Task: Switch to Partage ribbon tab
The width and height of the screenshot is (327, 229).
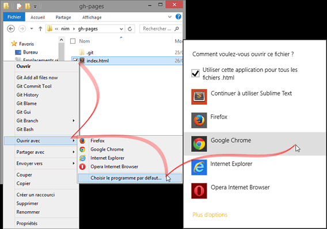Action: click(63, 17)
